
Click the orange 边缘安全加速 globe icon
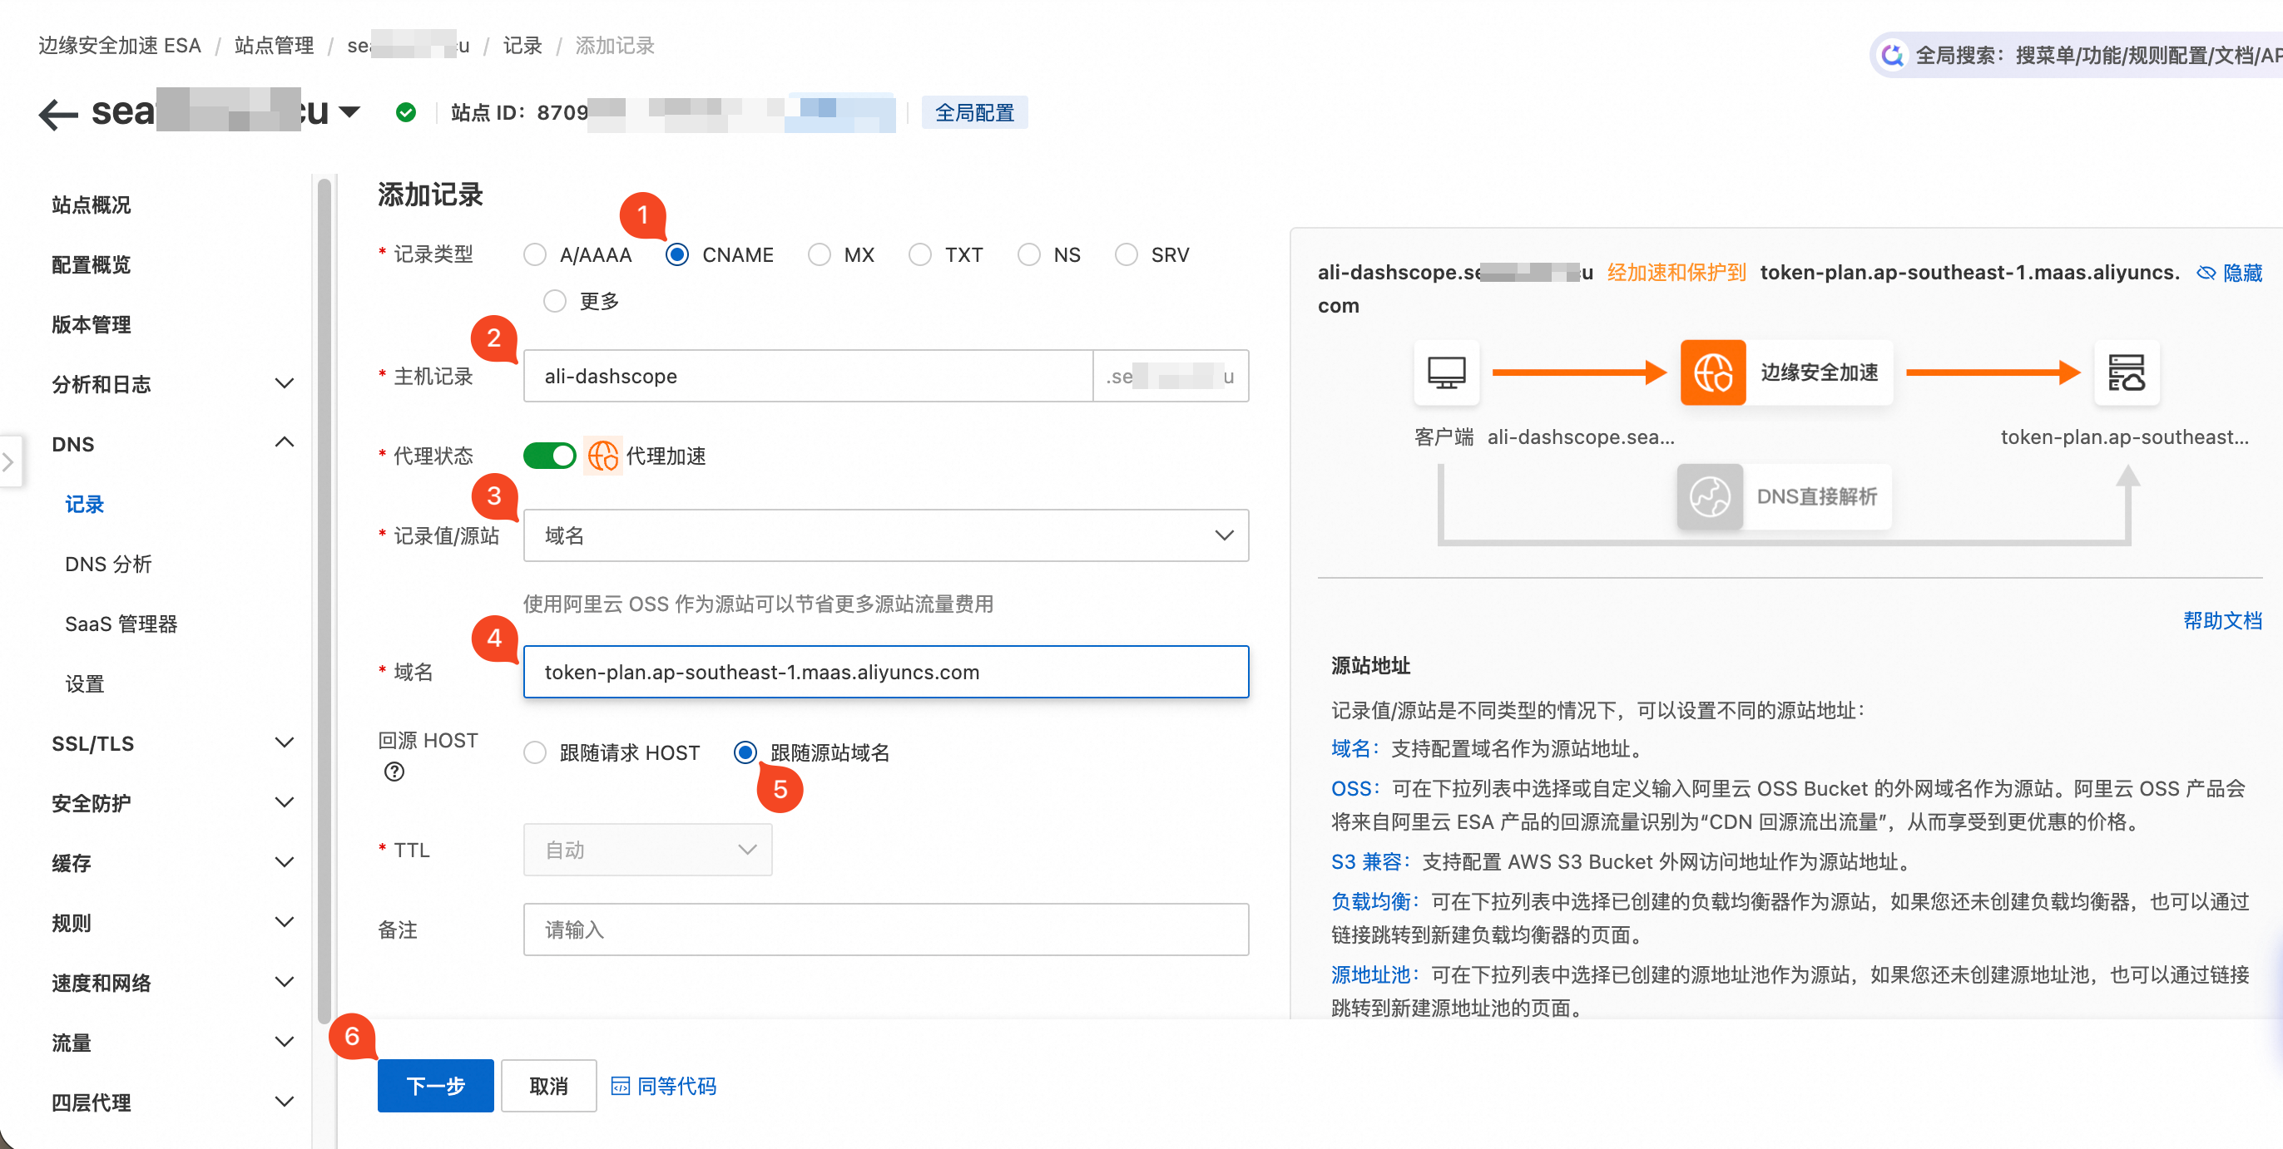(x=1712, y=373)
